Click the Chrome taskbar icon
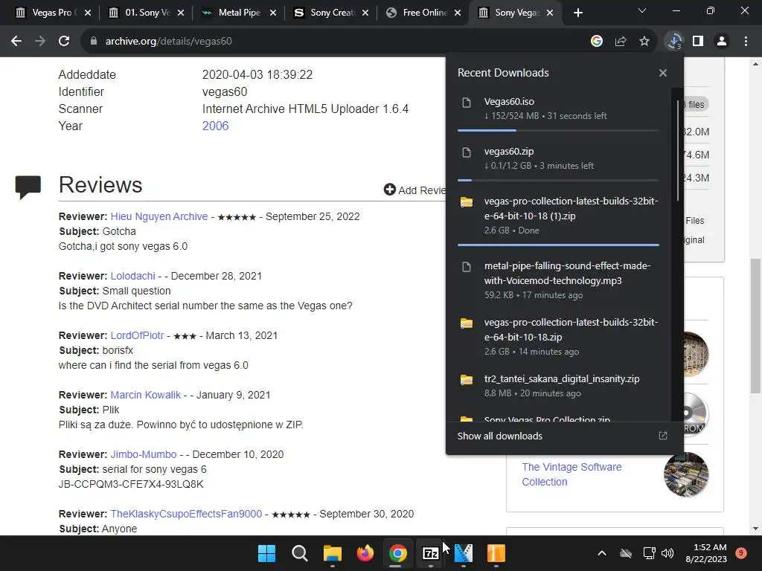 tap(397, 553)
